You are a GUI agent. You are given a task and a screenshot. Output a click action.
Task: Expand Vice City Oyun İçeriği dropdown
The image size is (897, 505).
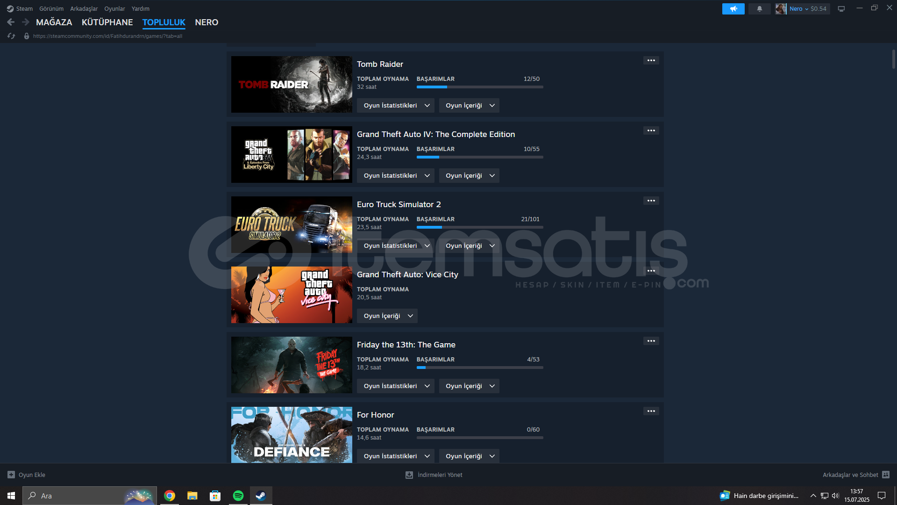[x=387, y=316]
